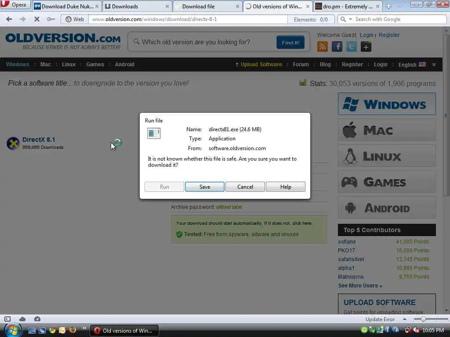
Task: Click the Web security badge
Action: [75, 19]
